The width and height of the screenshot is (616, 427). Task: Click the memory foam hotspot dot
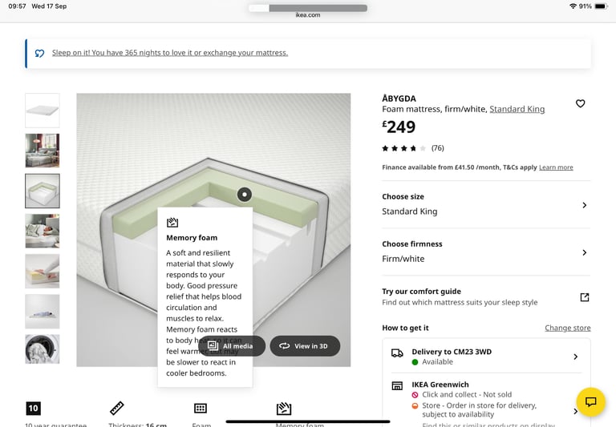[x=245, y=194]
